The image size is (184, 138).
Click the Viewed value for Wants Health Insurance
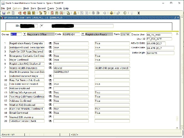pyautogui.click(x=71, y=68)
